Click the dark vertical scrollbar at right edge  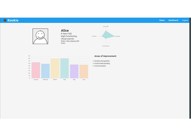(190, 68)
